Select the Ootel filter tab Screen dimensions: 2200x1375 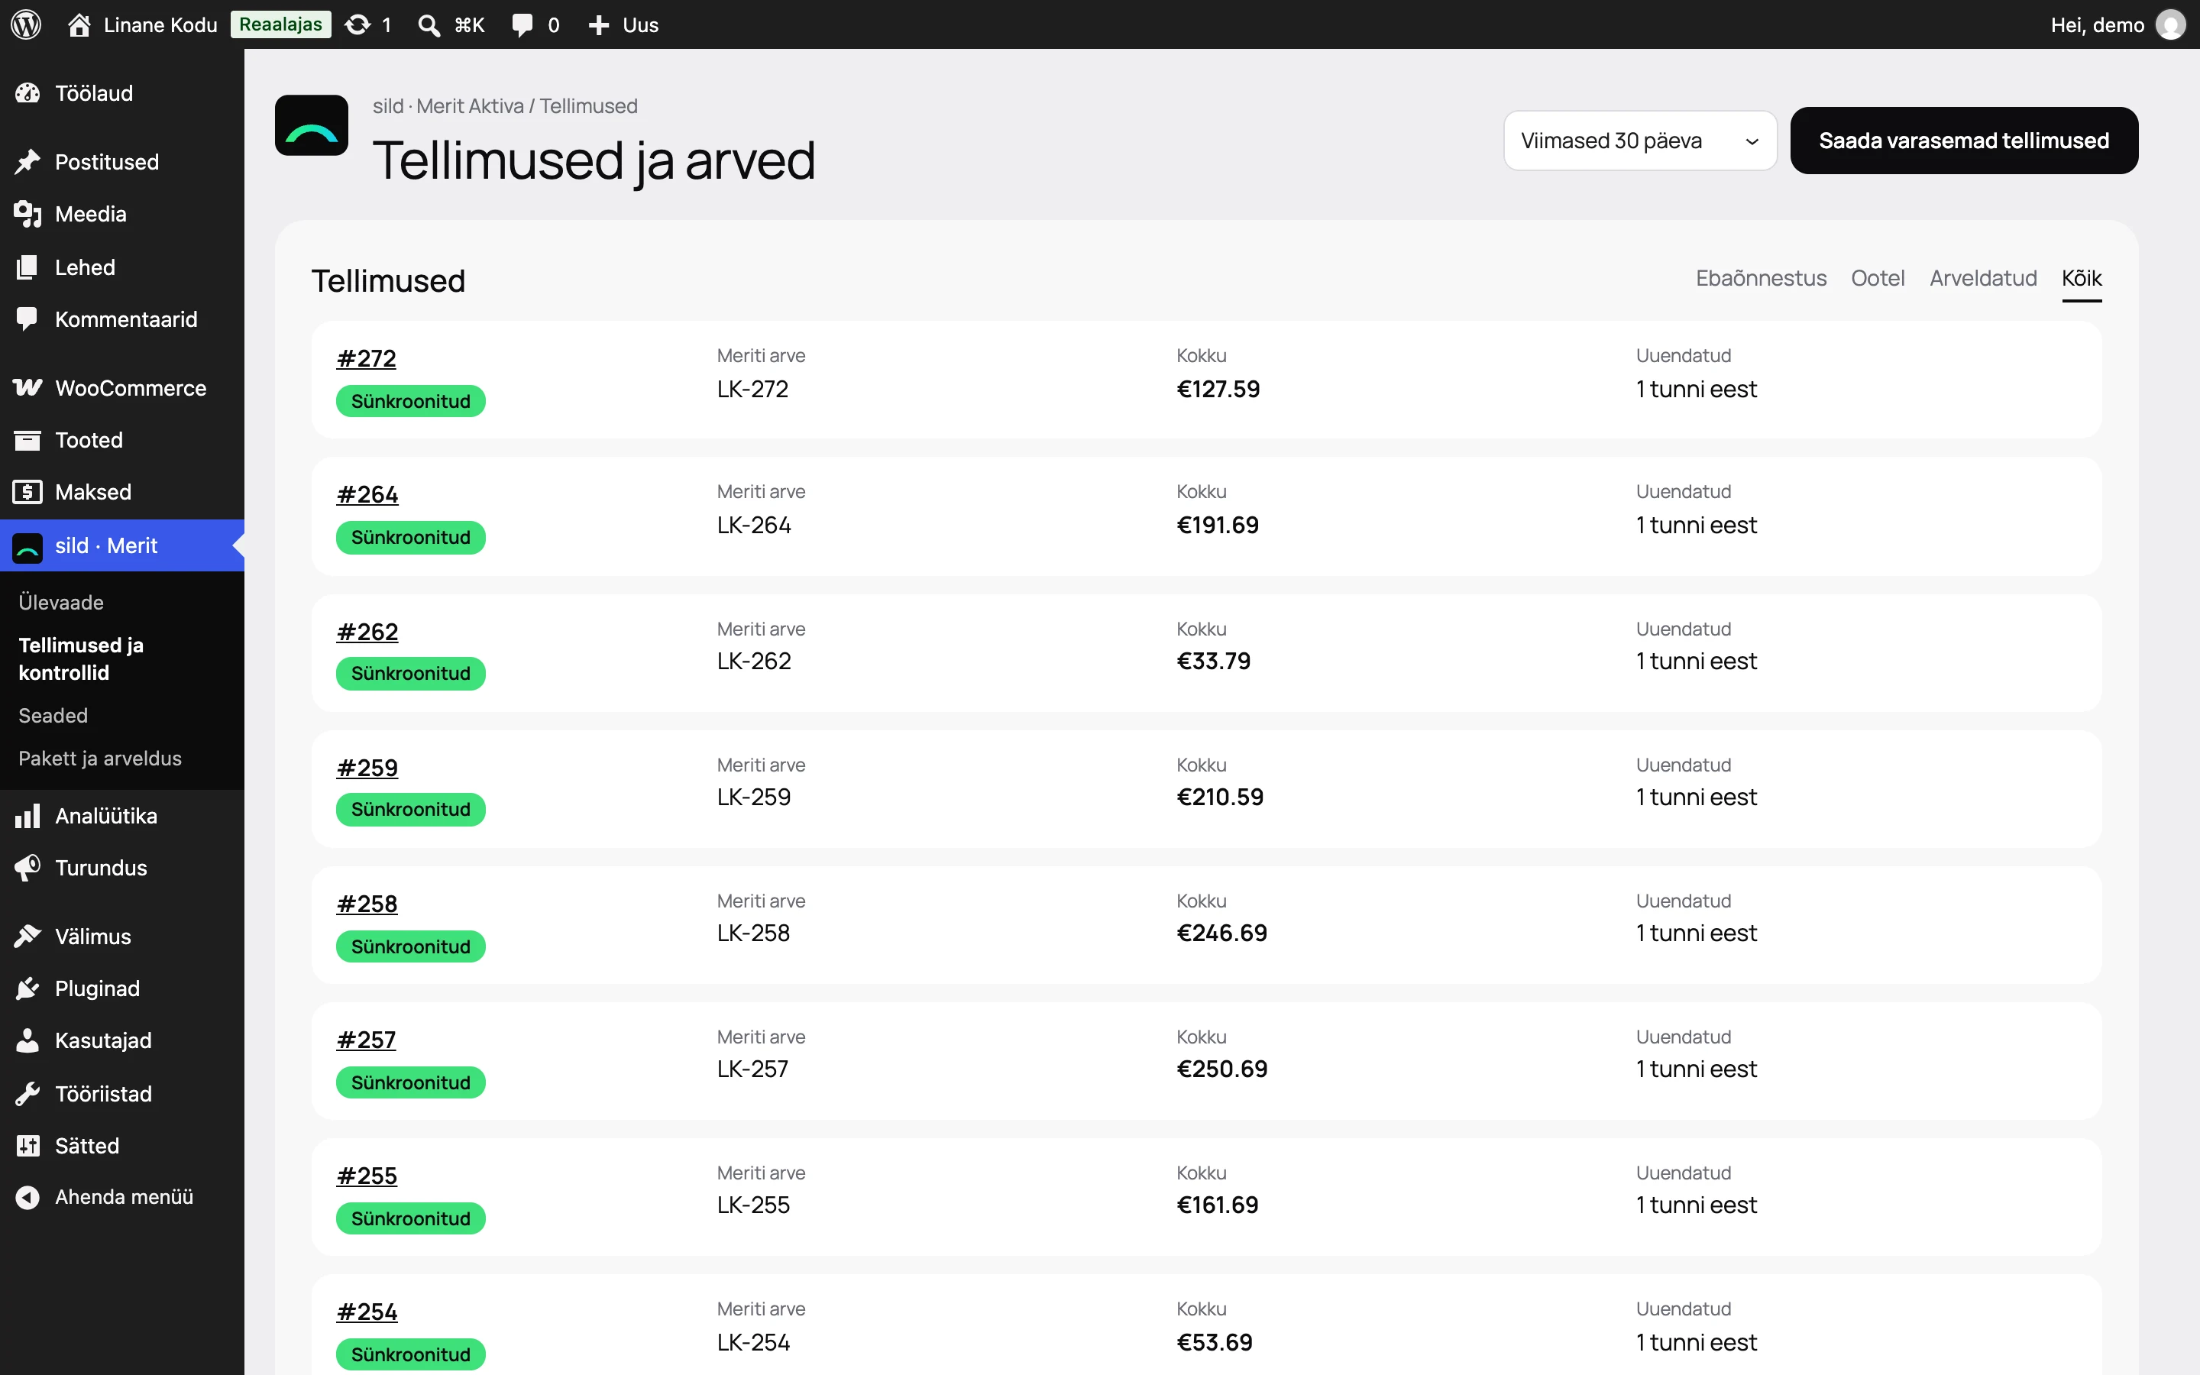click(x=1878, y=278)
